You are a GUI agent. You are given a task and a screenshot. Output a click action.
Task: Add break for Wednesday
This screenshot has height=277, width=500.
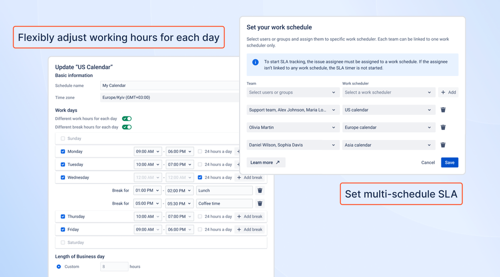pyautogui.click(x=250, y=177)
